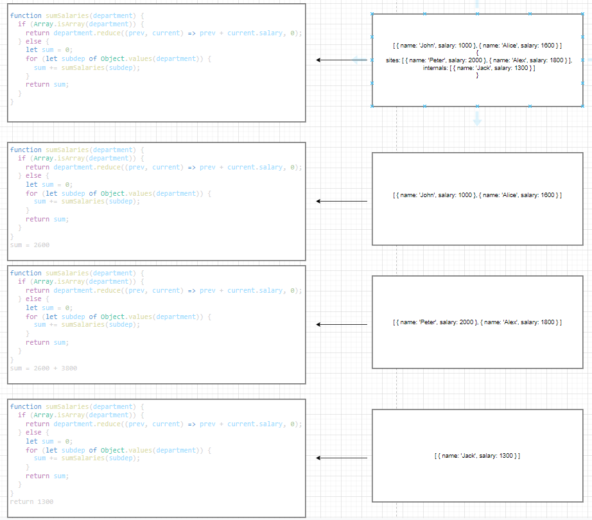592x520 pixels.
Task: Select the topmost sumSalaries code block
Action: [x=156, y=63]
